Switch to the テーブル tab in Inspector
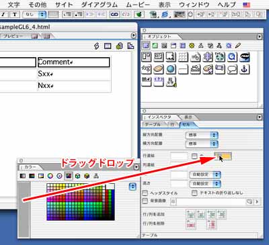The height and width of the screenshot is (245, 269). [x=153, y=125]
